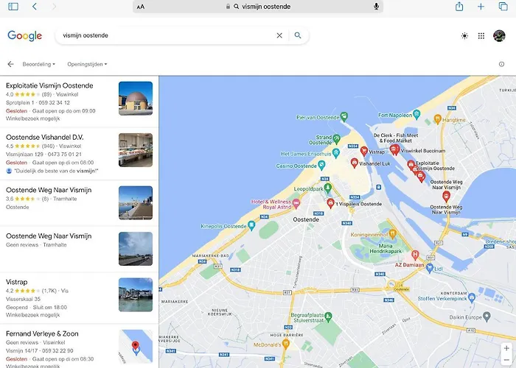This screenshot has height=368, width=516.
Task: Toggle the brightness/dark theme icon
Action: (x=464, y=36)
